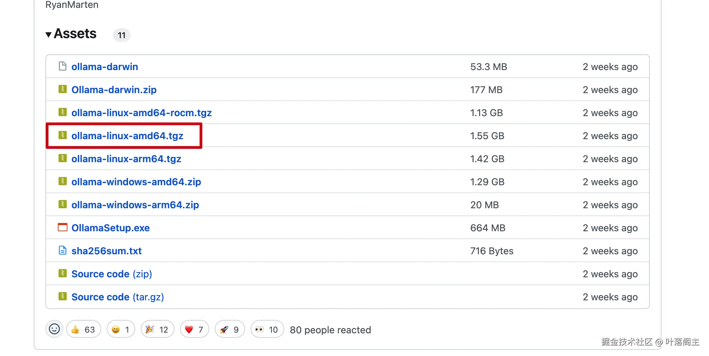This screenshot has width=709, height=356.
Task: Click the 177 MB size of Ollama-darwin.zip
Action: [x=486, y=90]
